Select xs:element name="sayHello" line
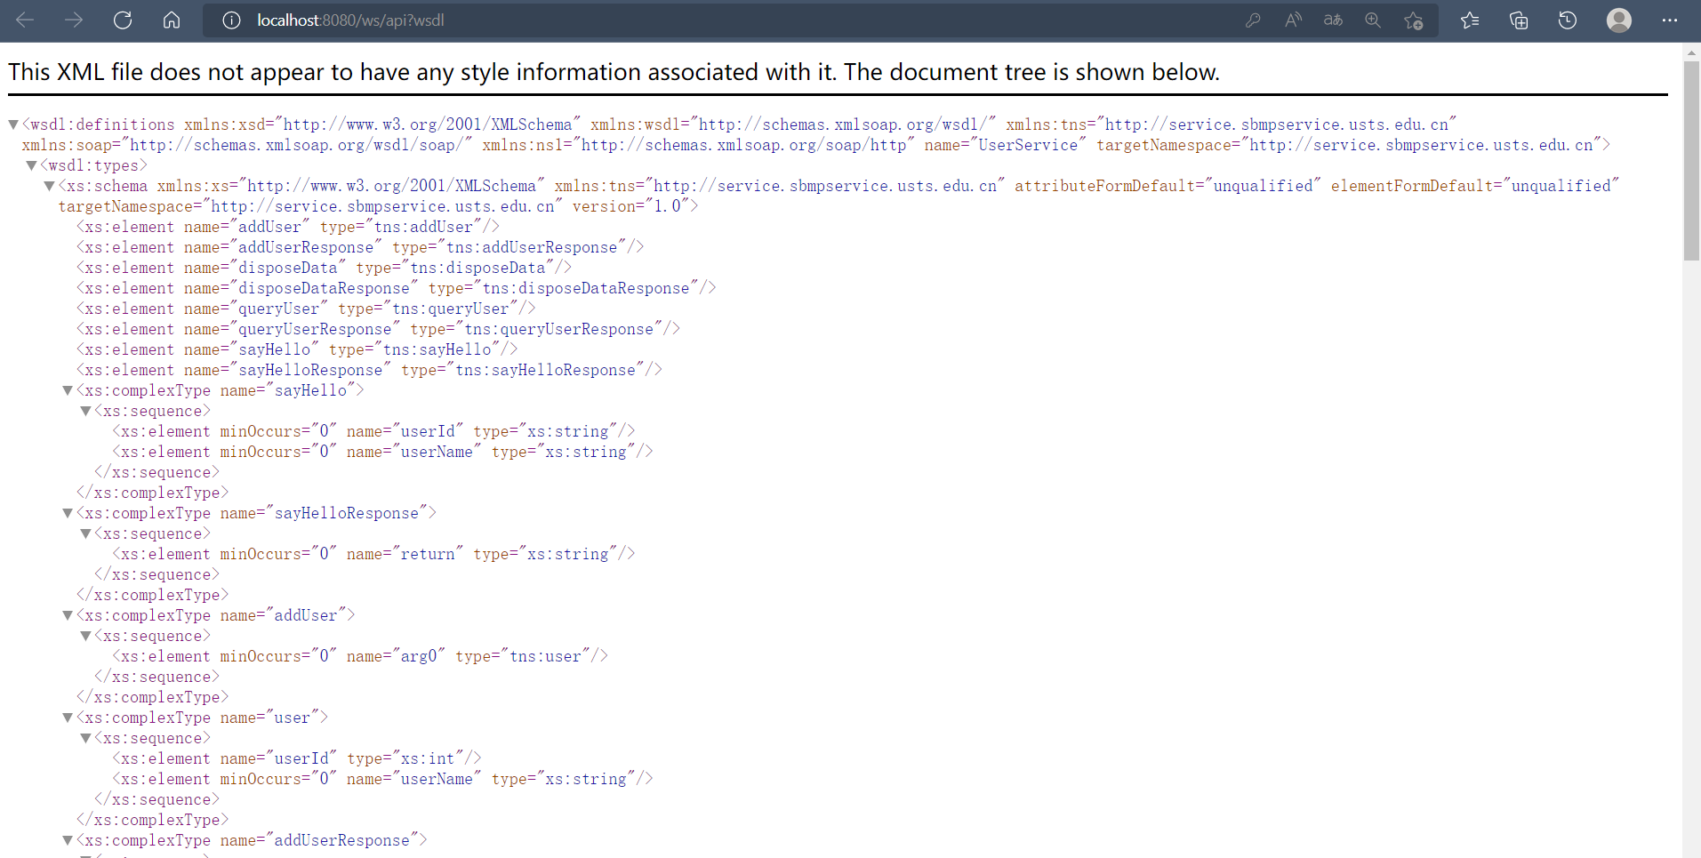 298,349
